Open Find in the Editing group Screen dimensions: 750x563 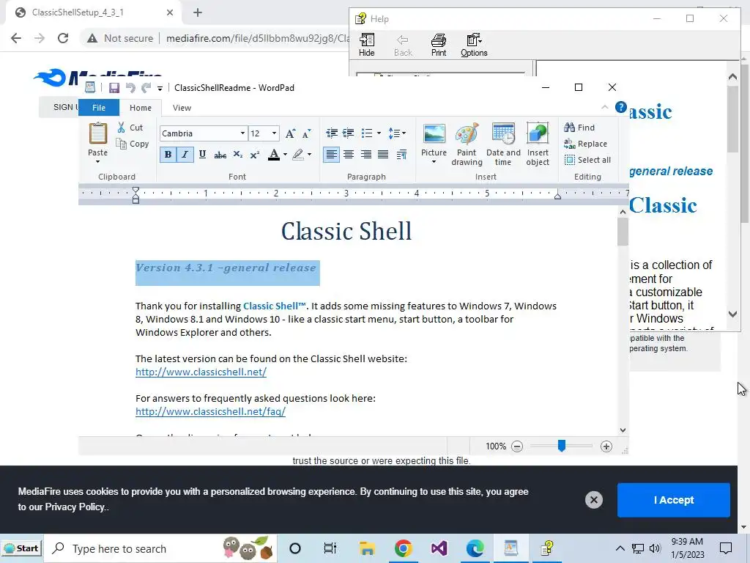point(580,128)
